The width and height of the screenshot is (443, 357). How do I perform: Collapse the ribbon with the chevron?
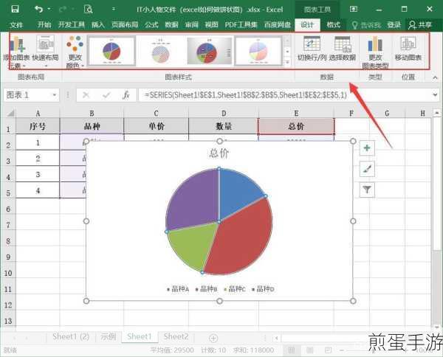coord(435,77)
